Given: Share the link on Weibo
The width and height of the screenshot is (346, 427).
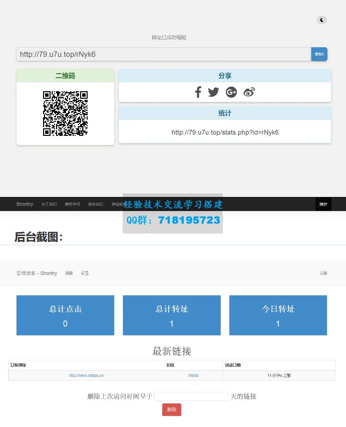Looking at the screenshot, I should pos(249,92).
